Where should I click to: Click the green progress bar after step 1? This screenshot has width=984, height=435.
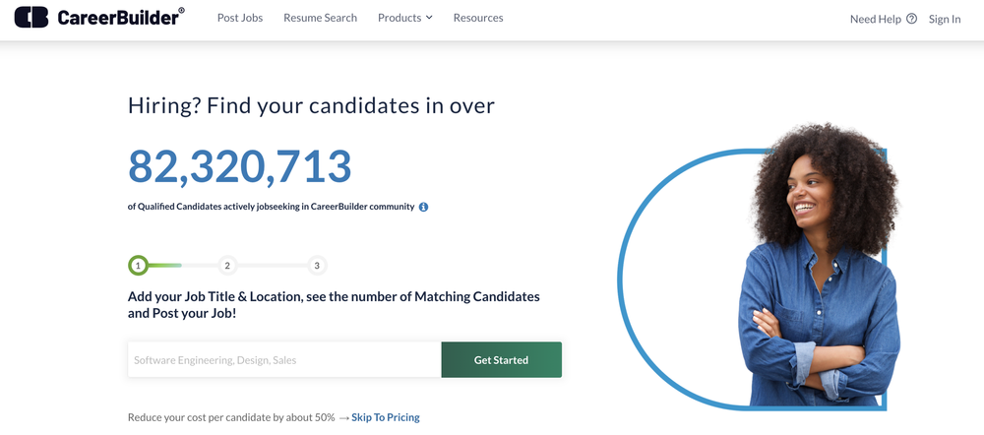point(164,265)
